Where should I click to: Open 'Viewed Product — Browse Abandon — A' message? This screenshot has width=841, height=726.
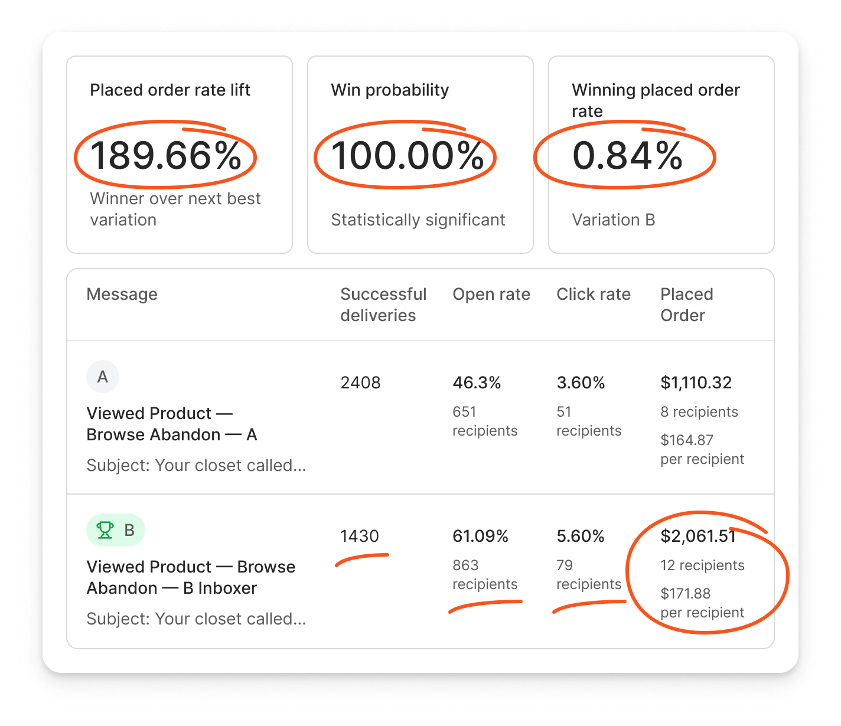click(x=171, y=424)
